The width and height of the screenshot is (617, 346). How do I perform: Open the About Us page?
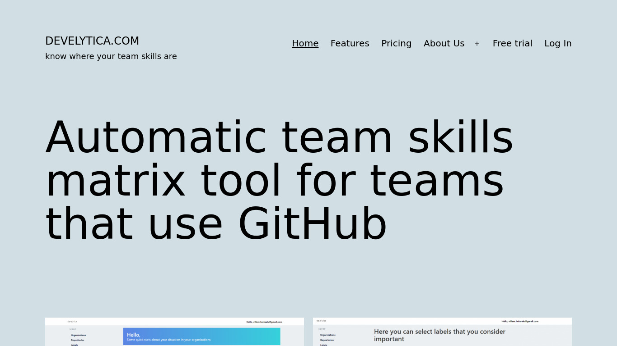pos(444,43)
